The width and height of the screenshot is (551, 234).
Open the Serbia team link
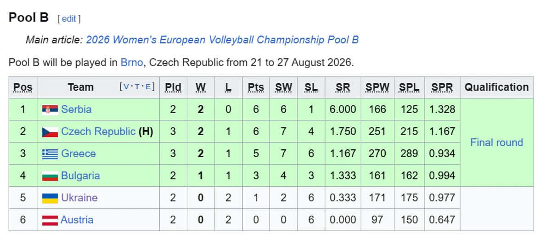tap(76, 109)
